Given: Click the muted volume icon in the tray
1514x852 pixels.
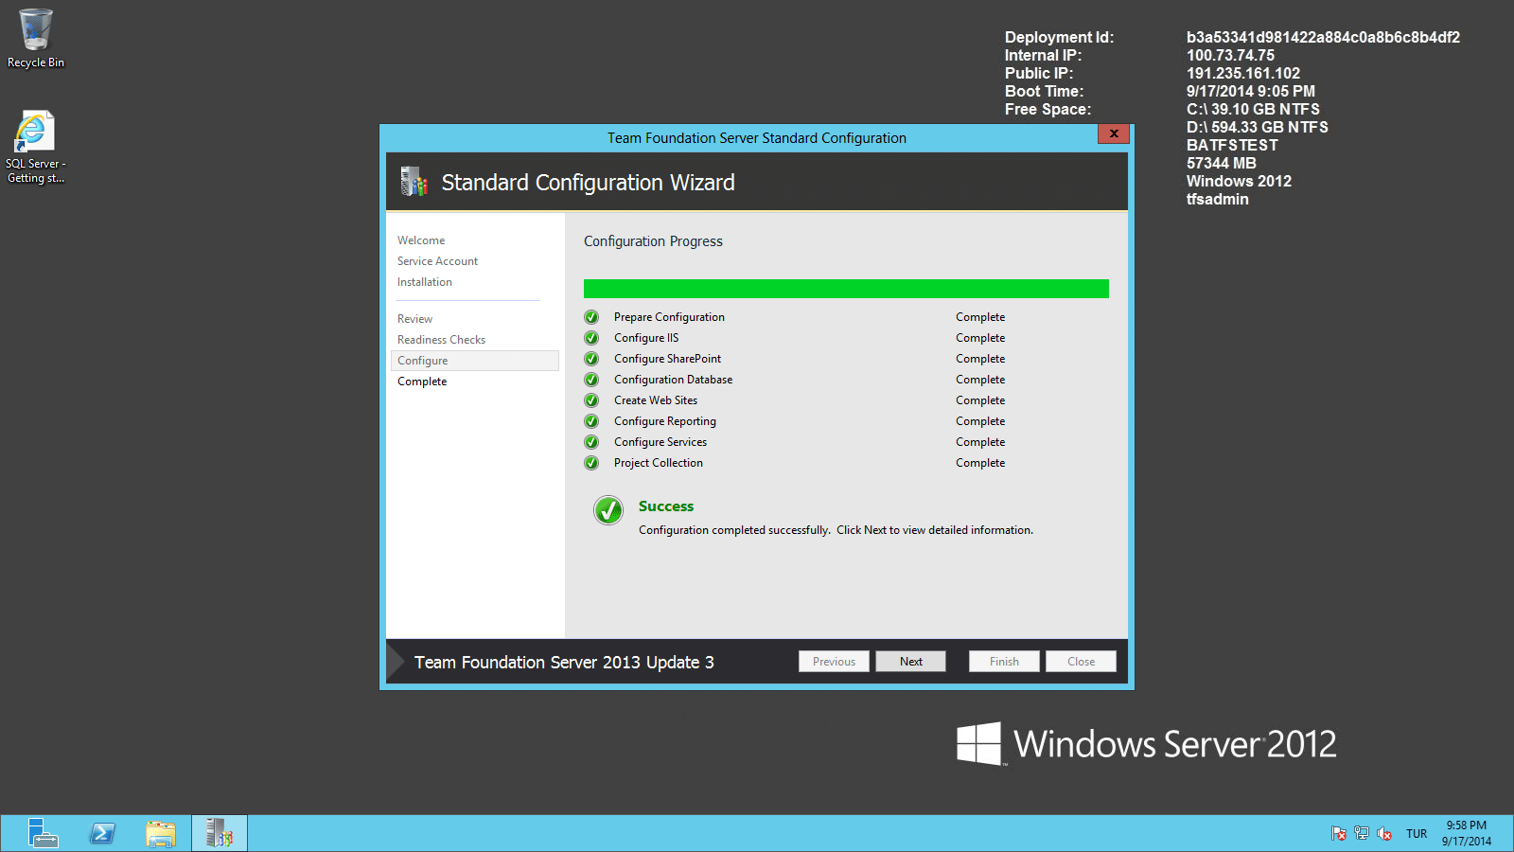Looking at the screenshot, I should point(1384,833).
